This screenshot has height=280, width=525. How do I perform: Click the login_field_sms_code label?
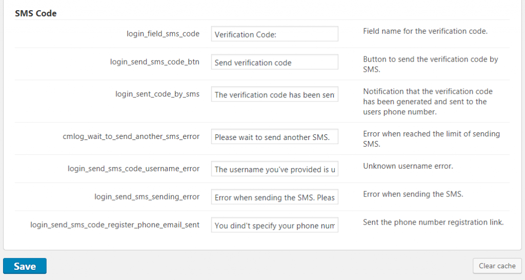pos(163,34)
